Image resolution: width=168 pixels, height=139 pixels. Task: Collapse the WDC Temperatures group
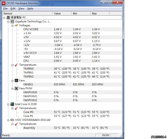click(x=12, y=124)
